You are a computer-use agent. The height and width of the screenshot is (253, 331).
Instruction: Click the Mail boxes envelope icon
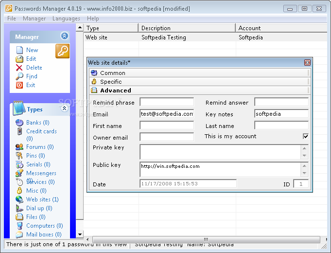coord(19,235)
